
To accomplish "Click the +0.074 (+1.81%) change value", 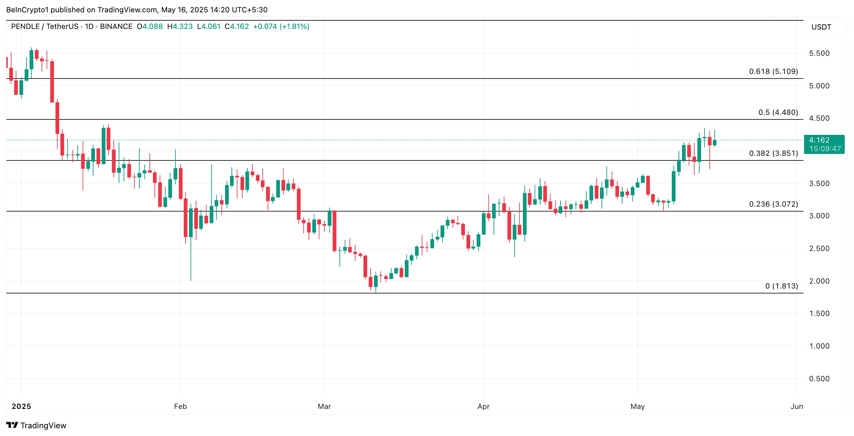I will click(281, 26).
